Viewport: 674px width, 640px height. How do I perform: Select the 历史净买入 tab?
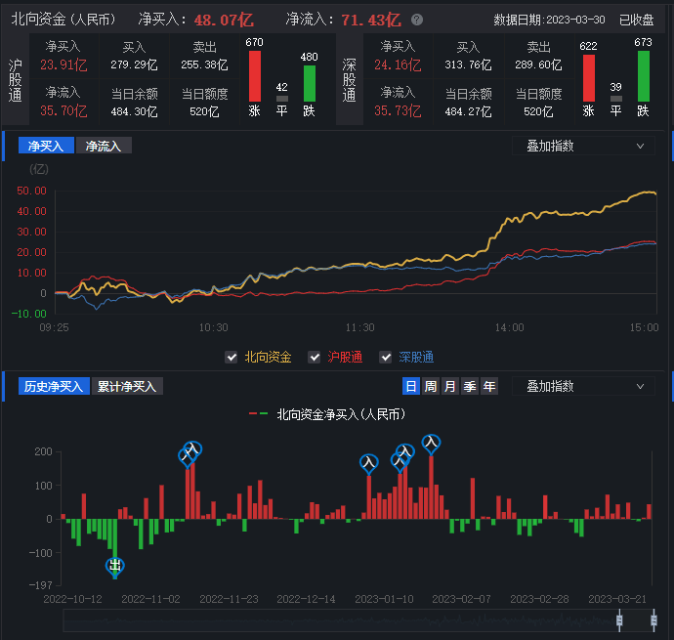(54, 386)
